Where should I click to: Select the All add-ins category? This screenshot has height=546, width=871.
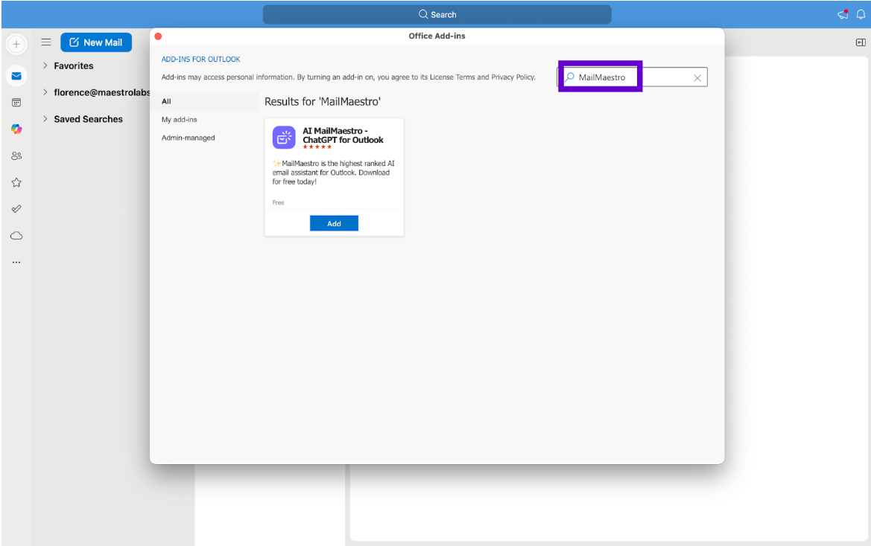(x=204, y=101)
